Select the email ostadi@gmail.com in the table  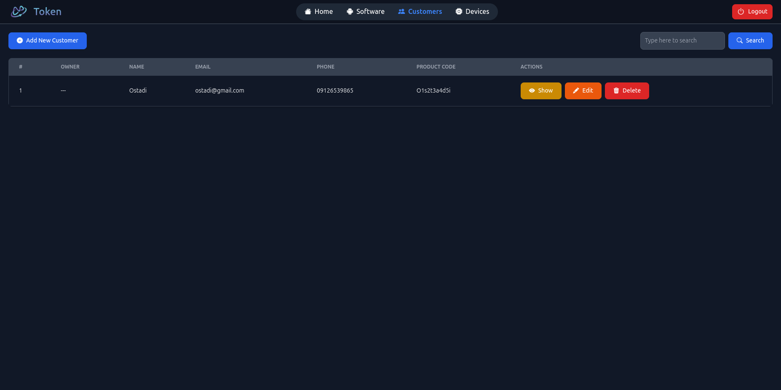click(219, 90)
